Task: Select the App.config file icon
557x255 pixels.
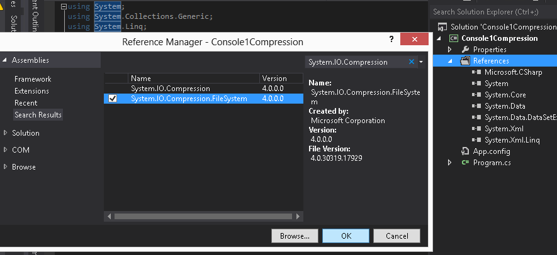Action: coord(465,151)
